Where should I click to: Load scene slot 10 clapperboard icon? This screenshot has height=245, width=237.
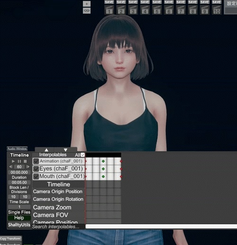[x=217, y=10]
